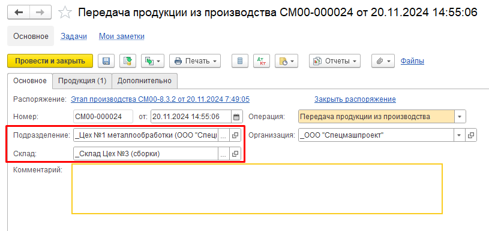Select the Основное form tab
The height and width of the screenshot is (231, 489).
click(29, 81)
